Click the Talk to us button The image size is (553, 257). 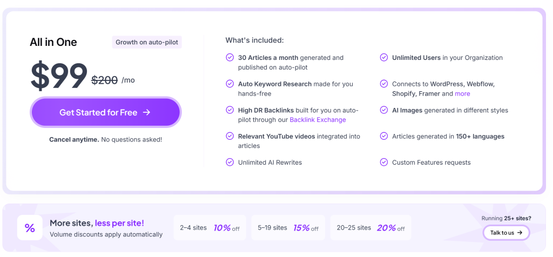click(506, 233)
